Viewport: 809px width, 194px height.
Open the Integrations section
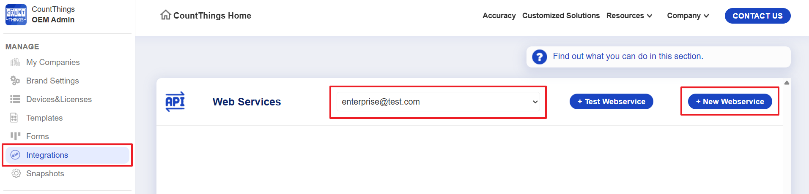pos(47,155)
